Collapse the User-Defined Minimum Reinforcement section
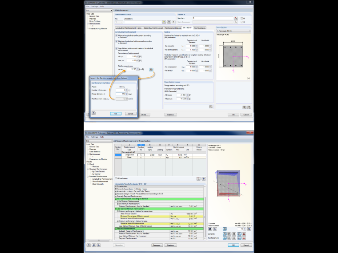This screenshot has width=338, height=253. point(116,209)
